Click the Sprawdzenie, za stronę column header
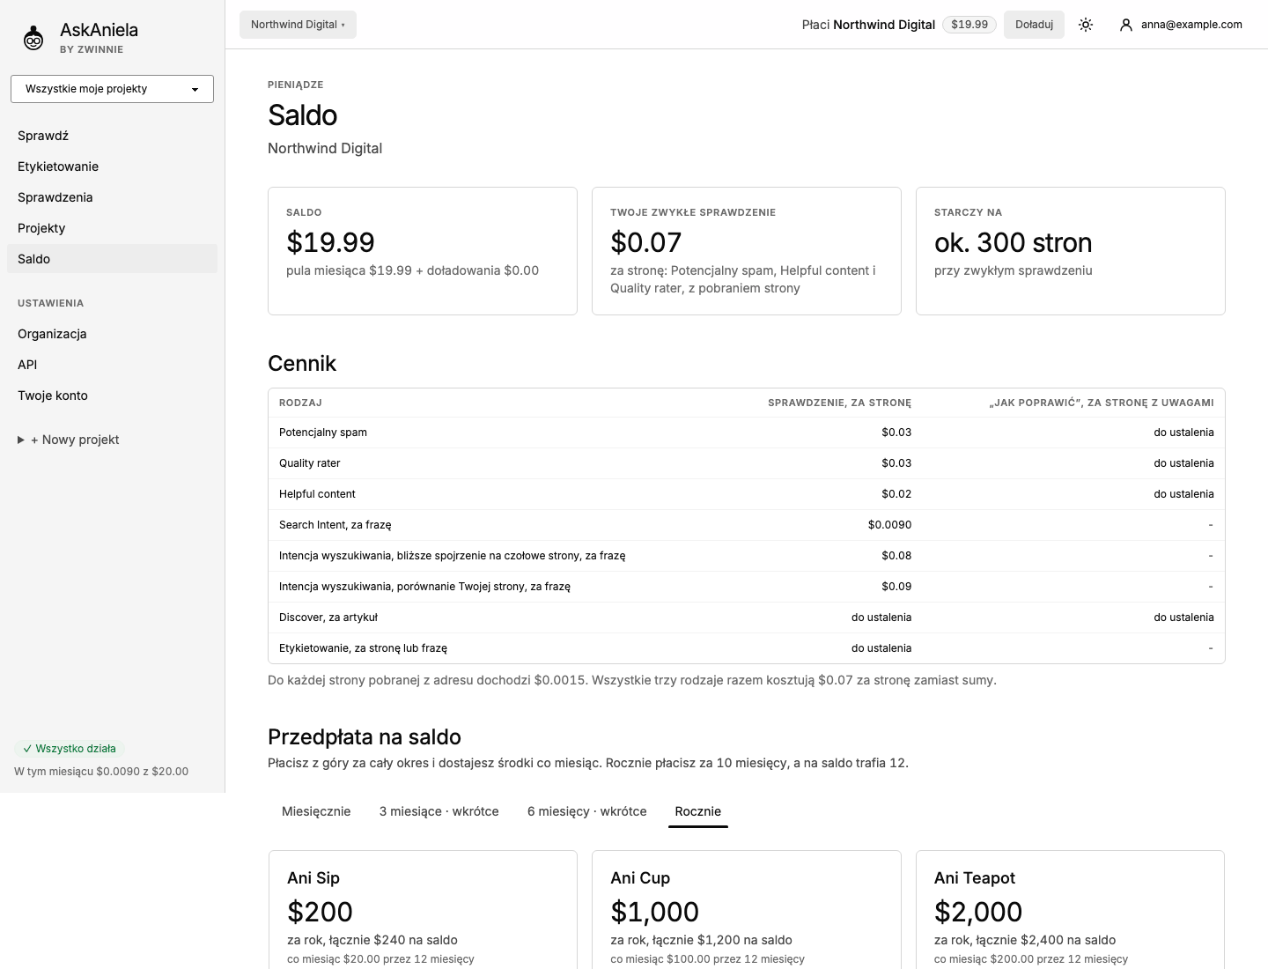Viewport: 1268px width, 969px height. pos(839,403)
